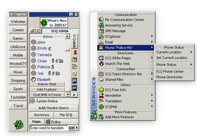Click the What's New In 2001b banner
This screenshot has width=197, height=136.
click(54, 23)
